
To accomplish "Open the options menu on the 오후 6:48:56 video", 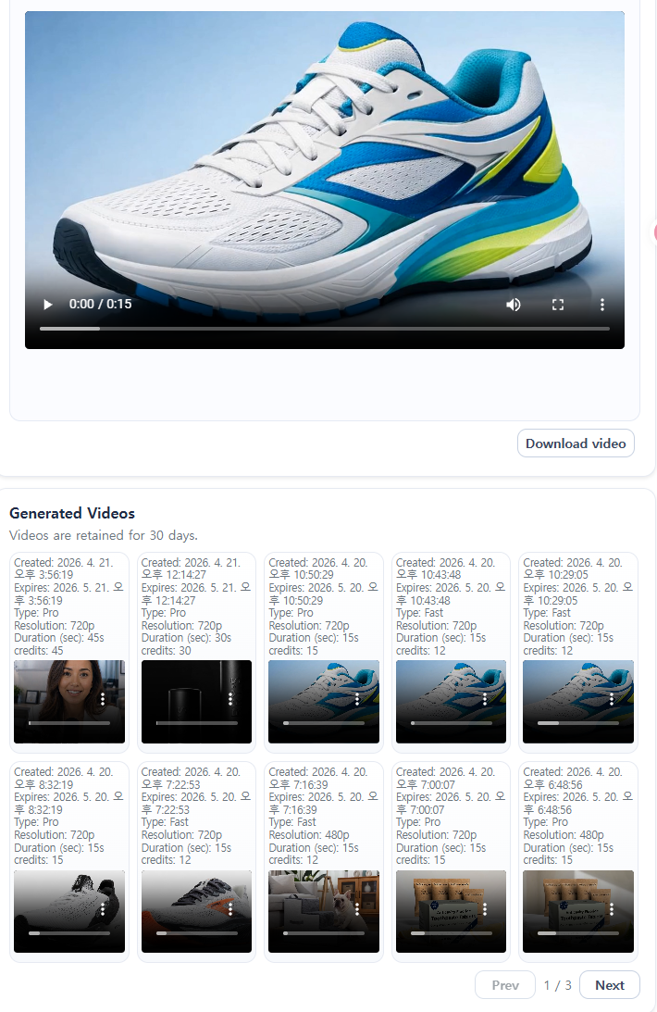I will click(x=612, y=909).
